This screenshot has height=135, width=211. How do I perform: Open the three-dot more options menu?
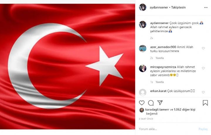tap(206, 8)
